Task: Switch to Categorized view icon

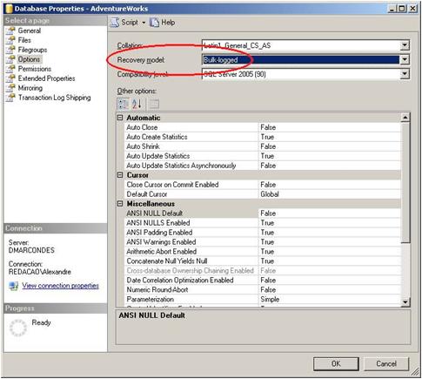Action: click(123, 104)
